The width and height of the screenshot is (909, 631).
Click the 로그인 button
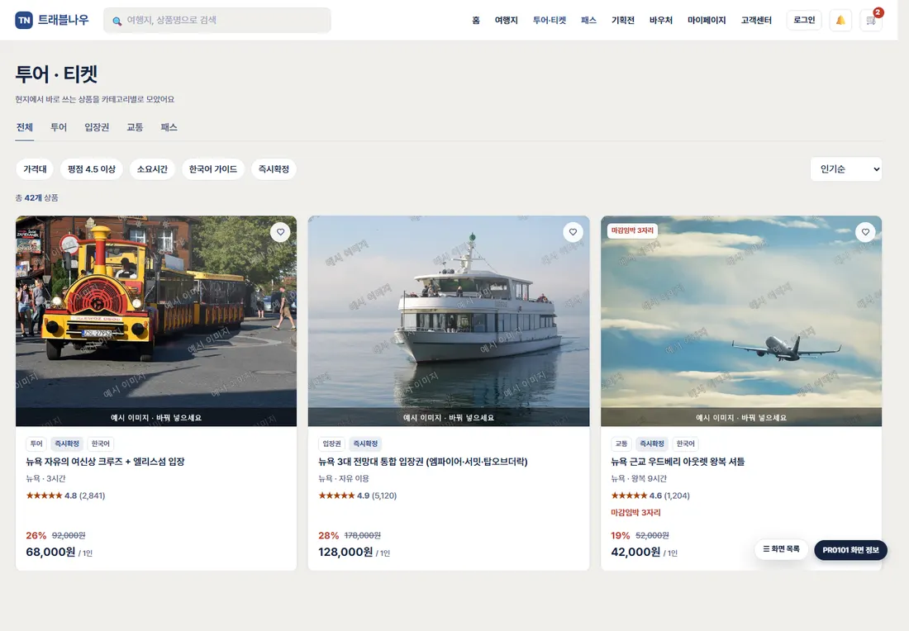click(x=804, y=21)
